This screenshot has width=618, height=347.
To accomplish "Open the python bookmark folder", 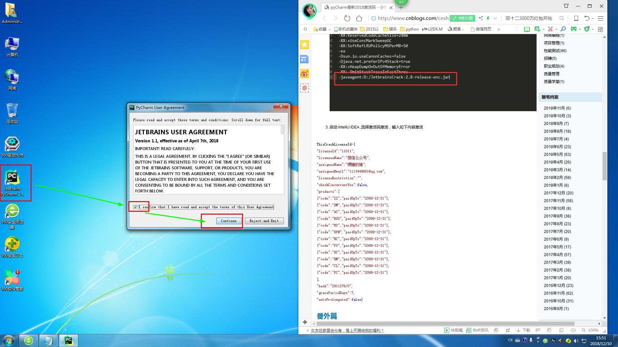I will coord(409,29).
